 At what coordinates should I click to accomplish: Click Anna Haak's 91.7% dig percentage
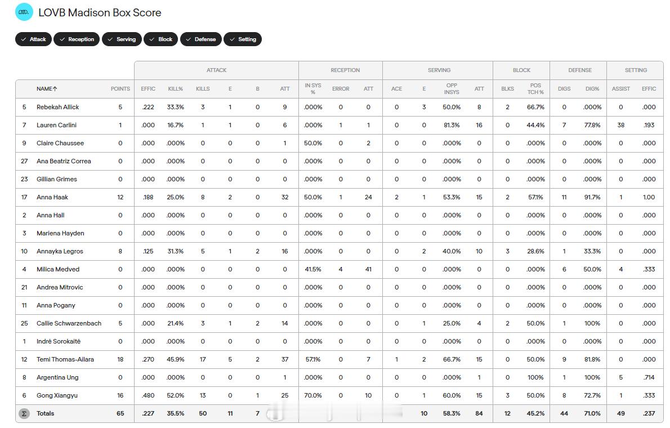point(592,197)
